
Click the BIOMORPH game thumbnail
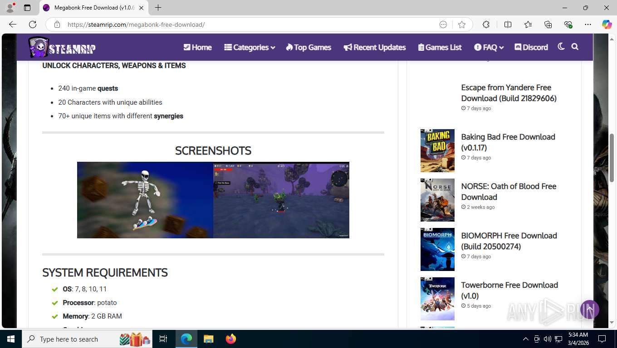pyautogui.click(x=437, y=249)
